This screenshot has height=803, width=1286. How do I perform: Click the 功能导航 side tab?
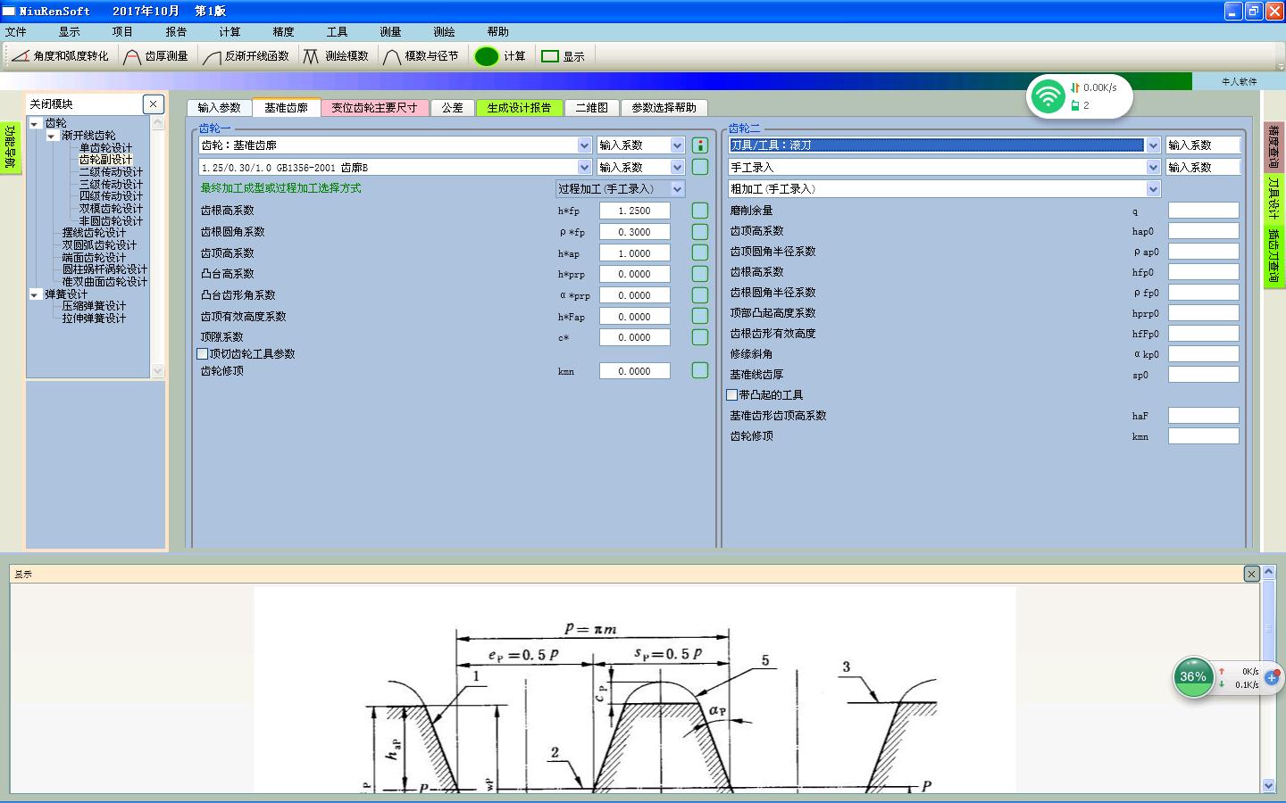(x=10, y=147)
